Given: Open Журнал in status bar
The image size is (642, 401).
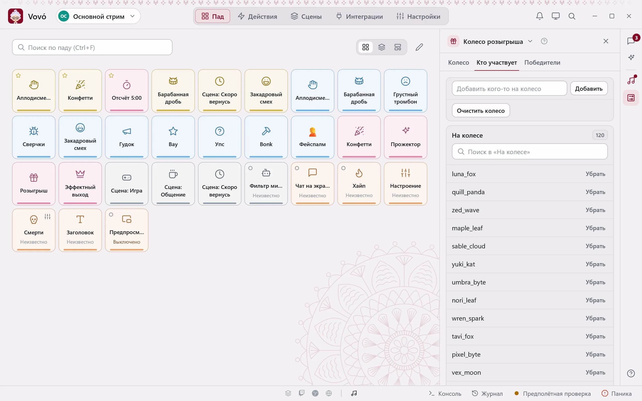Looking at the screenshot, I should 487,393.
